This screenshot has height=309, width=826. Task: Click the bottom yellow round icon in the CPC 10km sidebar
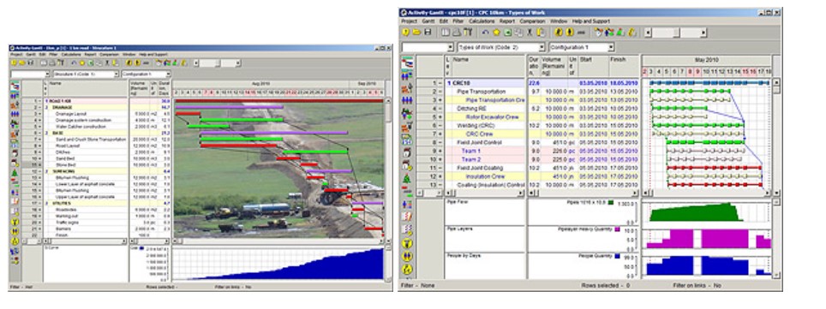407,269
